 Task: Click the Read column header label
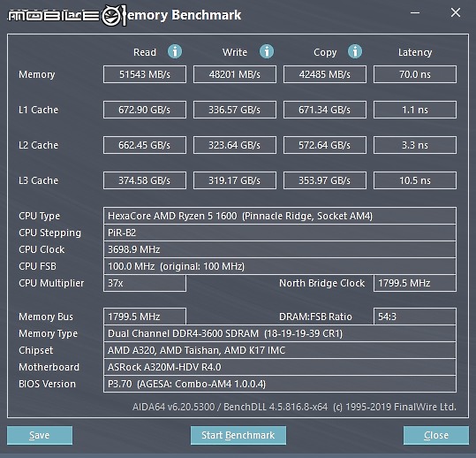145,52
